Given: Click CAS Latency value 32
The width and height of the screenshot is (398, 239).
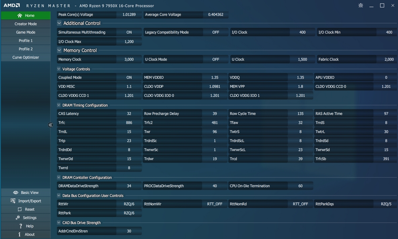Looking at the screenshot, I should point(129,114).
